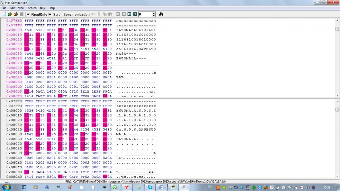This screenshot has width=340, height=191.
Task: Click the gray Save square icon
Action: point(22,14)
